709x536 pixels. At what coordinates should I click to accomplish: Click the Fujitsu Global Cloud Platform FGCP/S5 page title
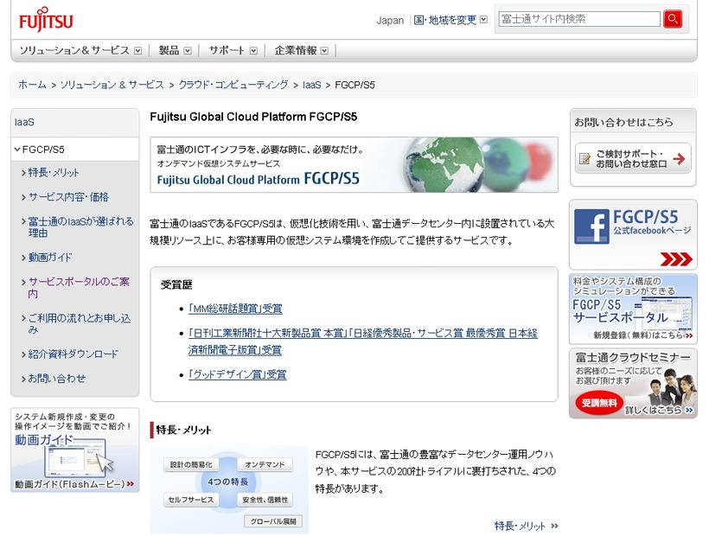253,117
